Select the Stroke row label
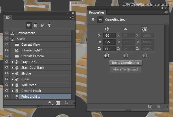 (x=26, y=73)
